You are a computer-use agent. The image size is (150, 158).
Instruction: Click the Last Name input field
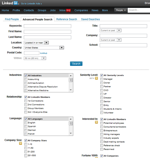(47, 37)
